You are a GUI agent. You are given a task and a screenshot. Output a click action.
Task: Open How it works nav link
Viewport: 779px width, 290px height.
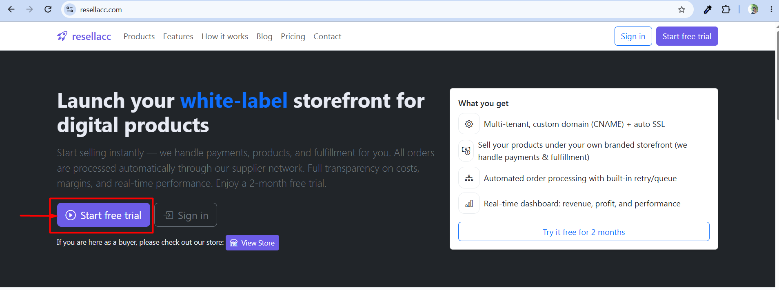225,36
